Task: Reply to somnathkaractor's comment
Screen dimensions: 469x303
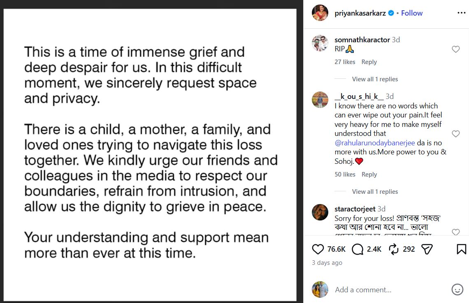Action: point(369,62)
